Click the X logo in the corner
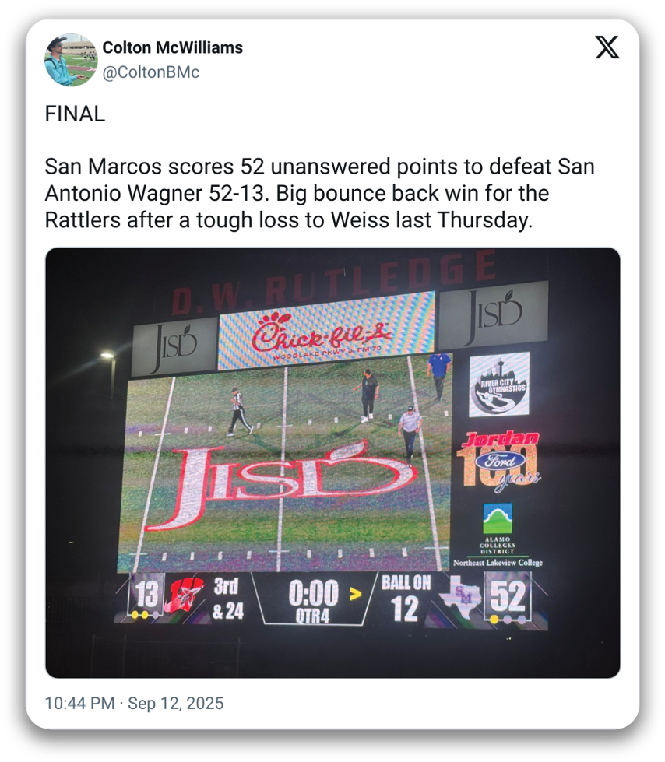Image resolution: width=665 pixels, height=762 pixels. coord(607,47)
